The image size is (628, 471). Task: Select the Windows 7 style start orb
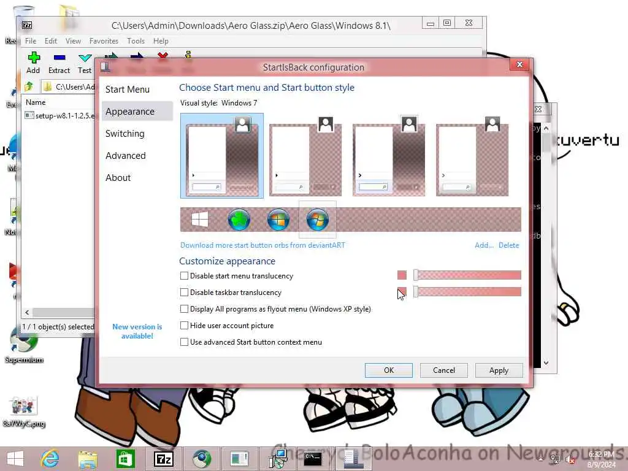[318, 220]
